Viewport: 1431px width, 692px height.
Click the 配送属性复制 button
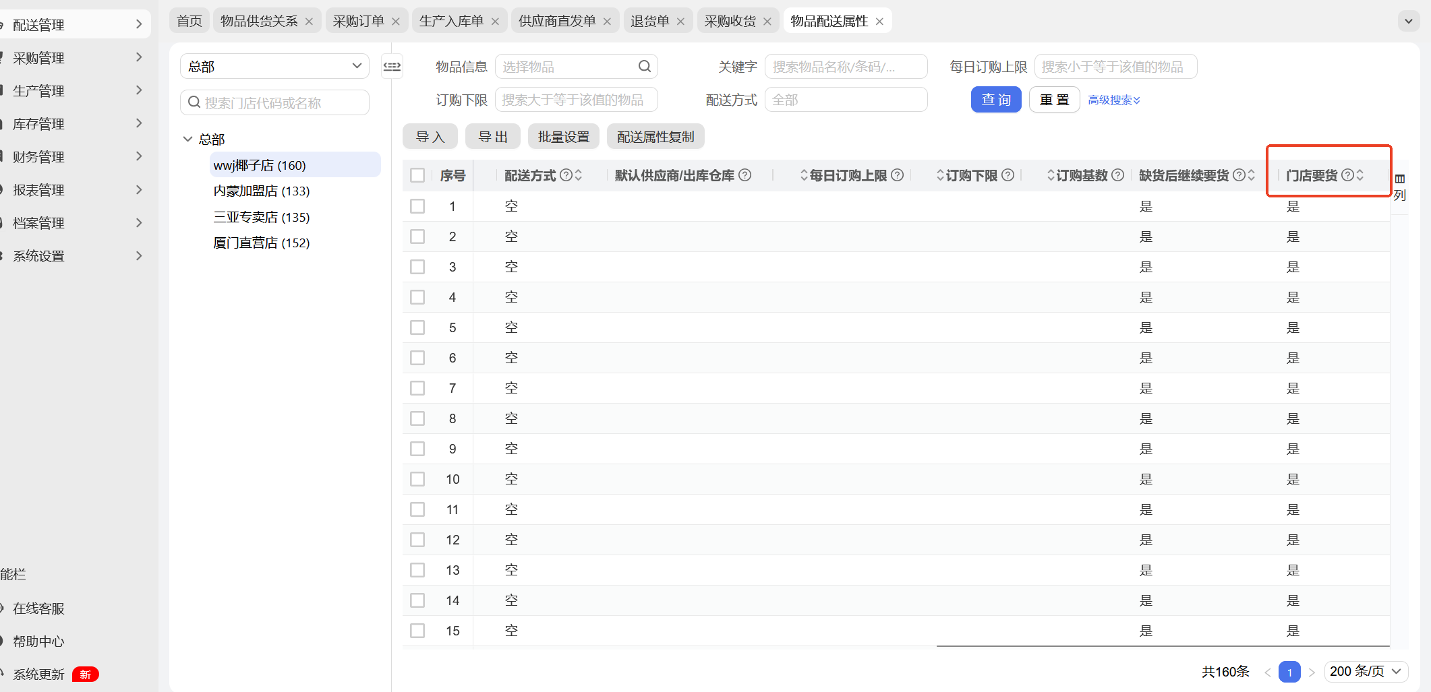[x=655, y=137]
